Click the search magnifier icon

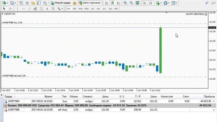[x=207, y=3]
